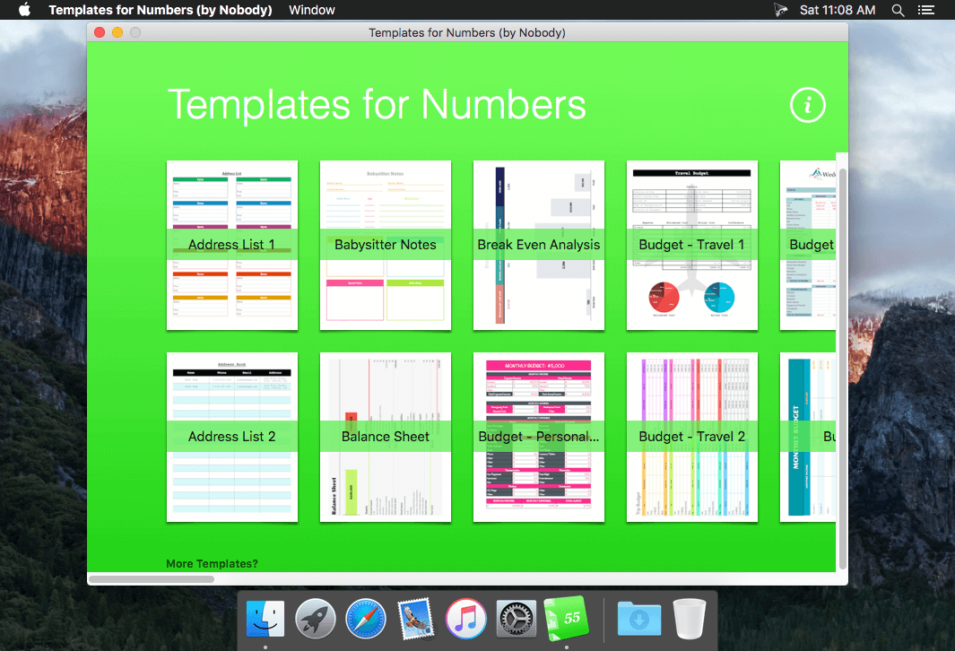Click the Templates for Numbers Dock icon
The height and width of the screenshot is (651, 955).
pyautogui.click(x=567, y=618)
